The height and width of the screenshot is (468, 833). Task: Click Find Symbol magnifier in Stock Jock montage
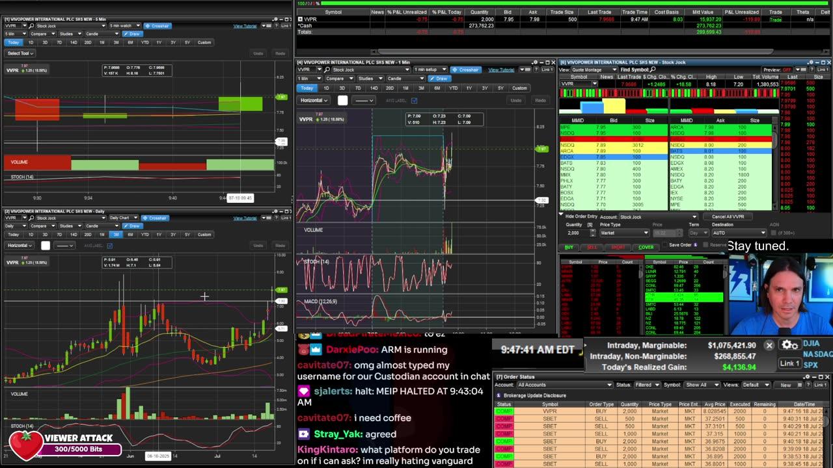[x=653, y=70]
